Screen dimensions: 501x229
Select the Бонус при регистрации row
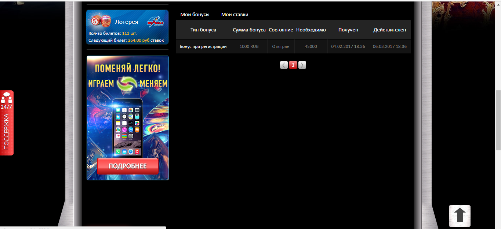[203, 46]
